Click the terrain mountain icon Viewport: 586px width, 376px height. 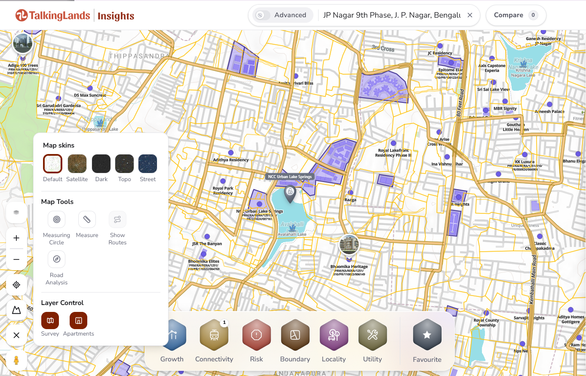click(x=16, y=310)
